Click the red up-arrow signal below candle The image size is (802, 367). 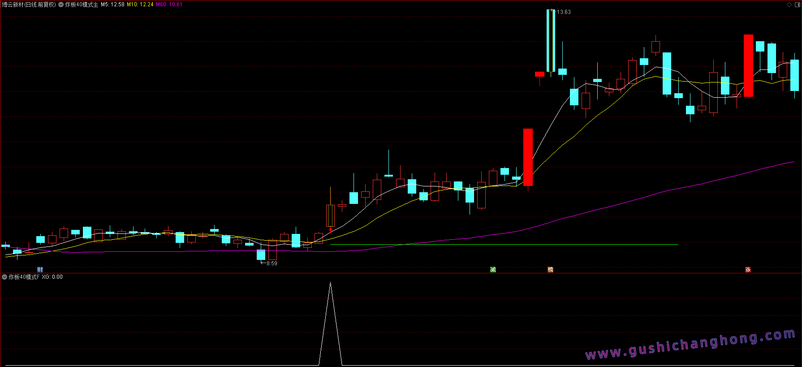click(331, 229)
